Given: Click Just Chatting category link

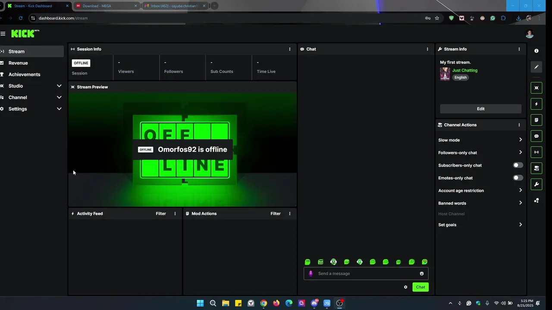Looking at the screenshot, I should (465, 70).
